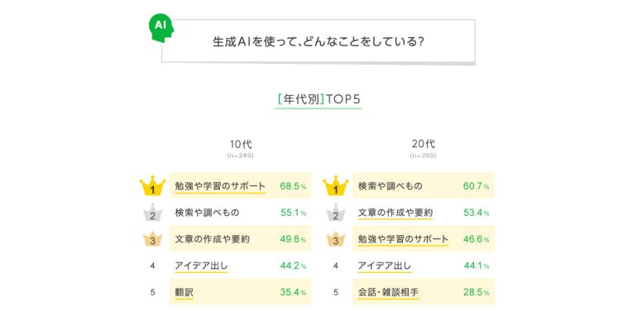The image size is (637, 331).
Task: Click 検索や調べもの in the 10代 list
Action: 207,213
